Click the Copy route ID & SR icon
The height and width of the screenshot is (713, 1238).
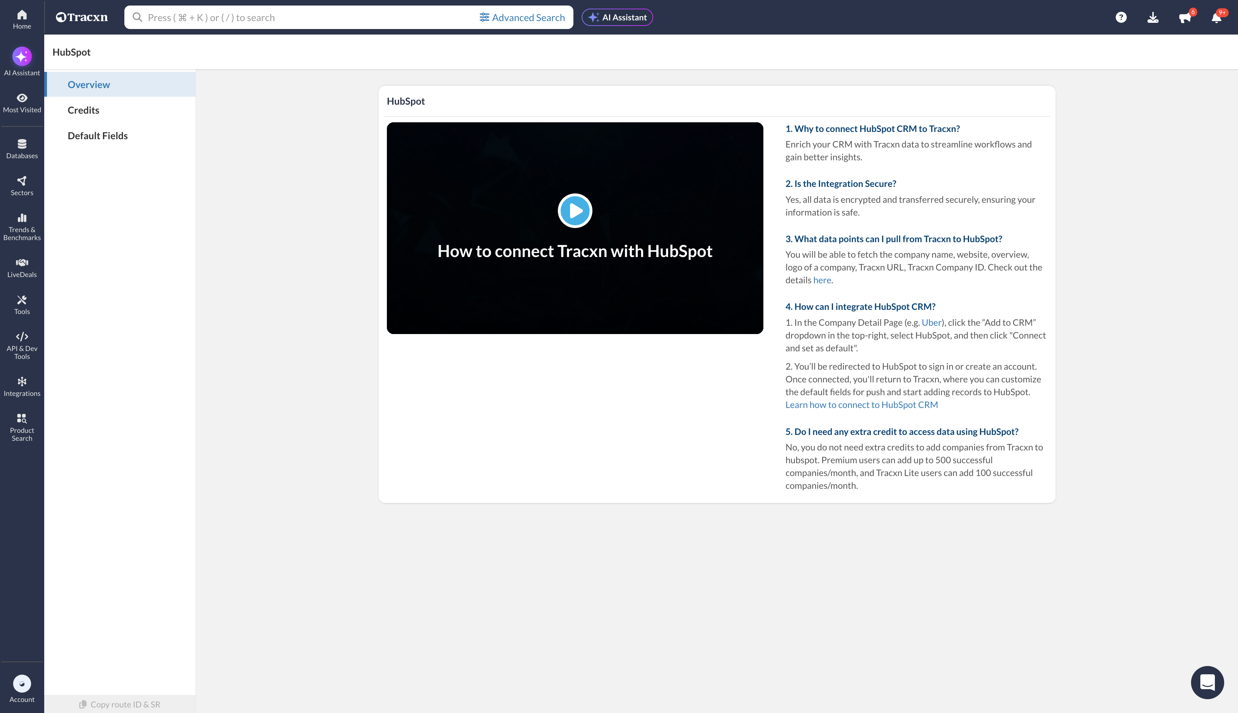point(83,704)
